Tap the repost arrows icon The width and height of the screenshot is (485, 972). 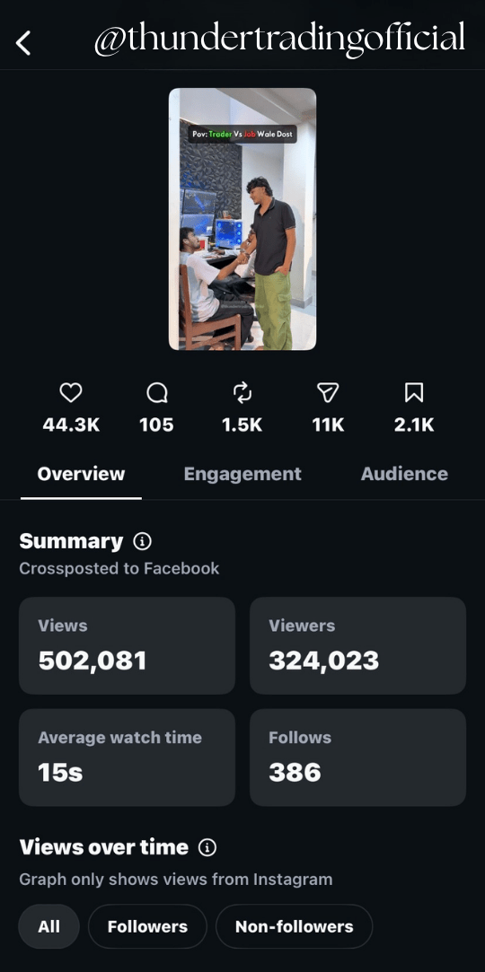242,392
